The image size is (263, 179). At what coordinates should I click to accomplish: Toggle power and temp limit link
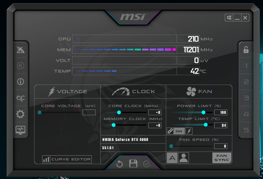click(170, 131)
